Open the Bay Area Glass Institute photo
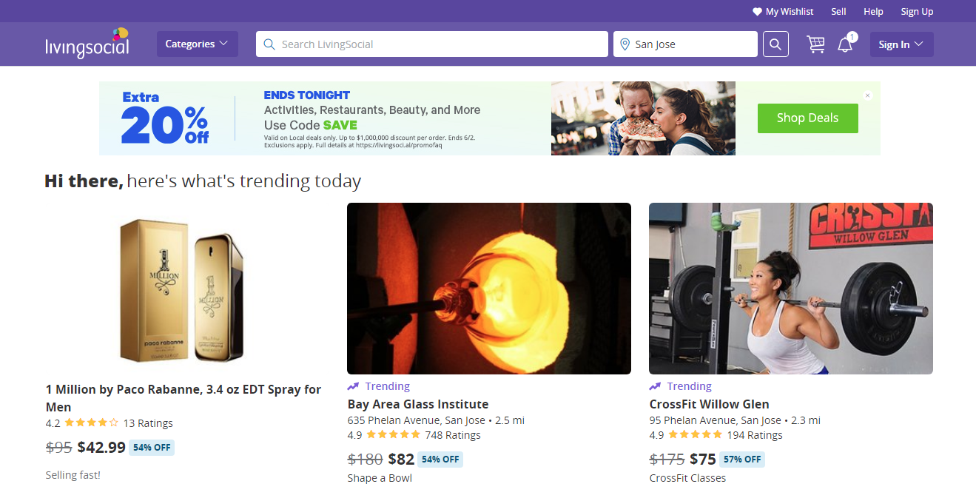The height and width of the screenshot is (498, 976). coord(488,289)
